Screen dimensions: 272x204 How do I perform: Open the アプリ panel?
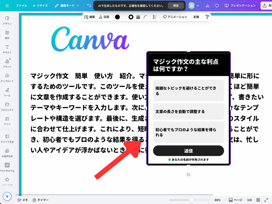pyautogui.click(x=7, y=121)
